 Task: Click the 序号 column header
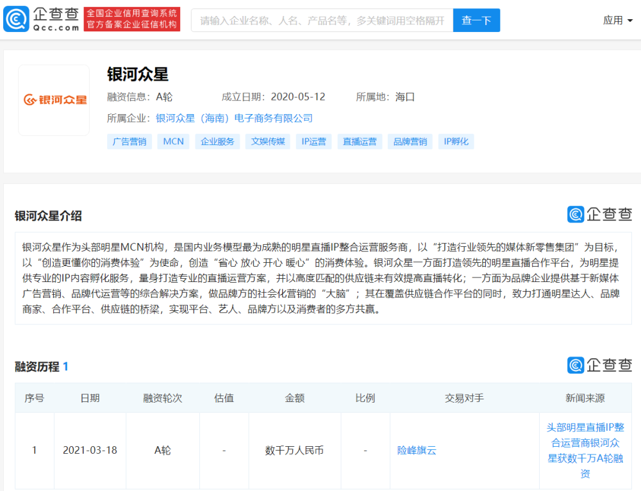point(35,398)
